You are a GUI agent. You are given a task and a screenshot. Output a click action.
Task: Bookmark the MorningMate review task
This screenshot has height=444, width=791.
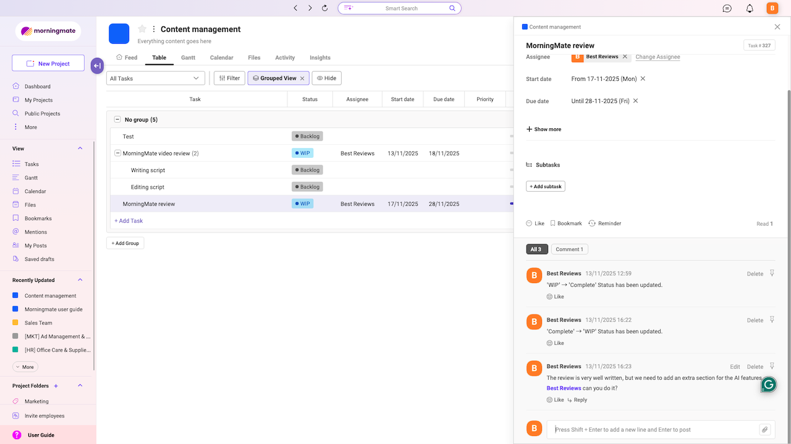(565, 223)
